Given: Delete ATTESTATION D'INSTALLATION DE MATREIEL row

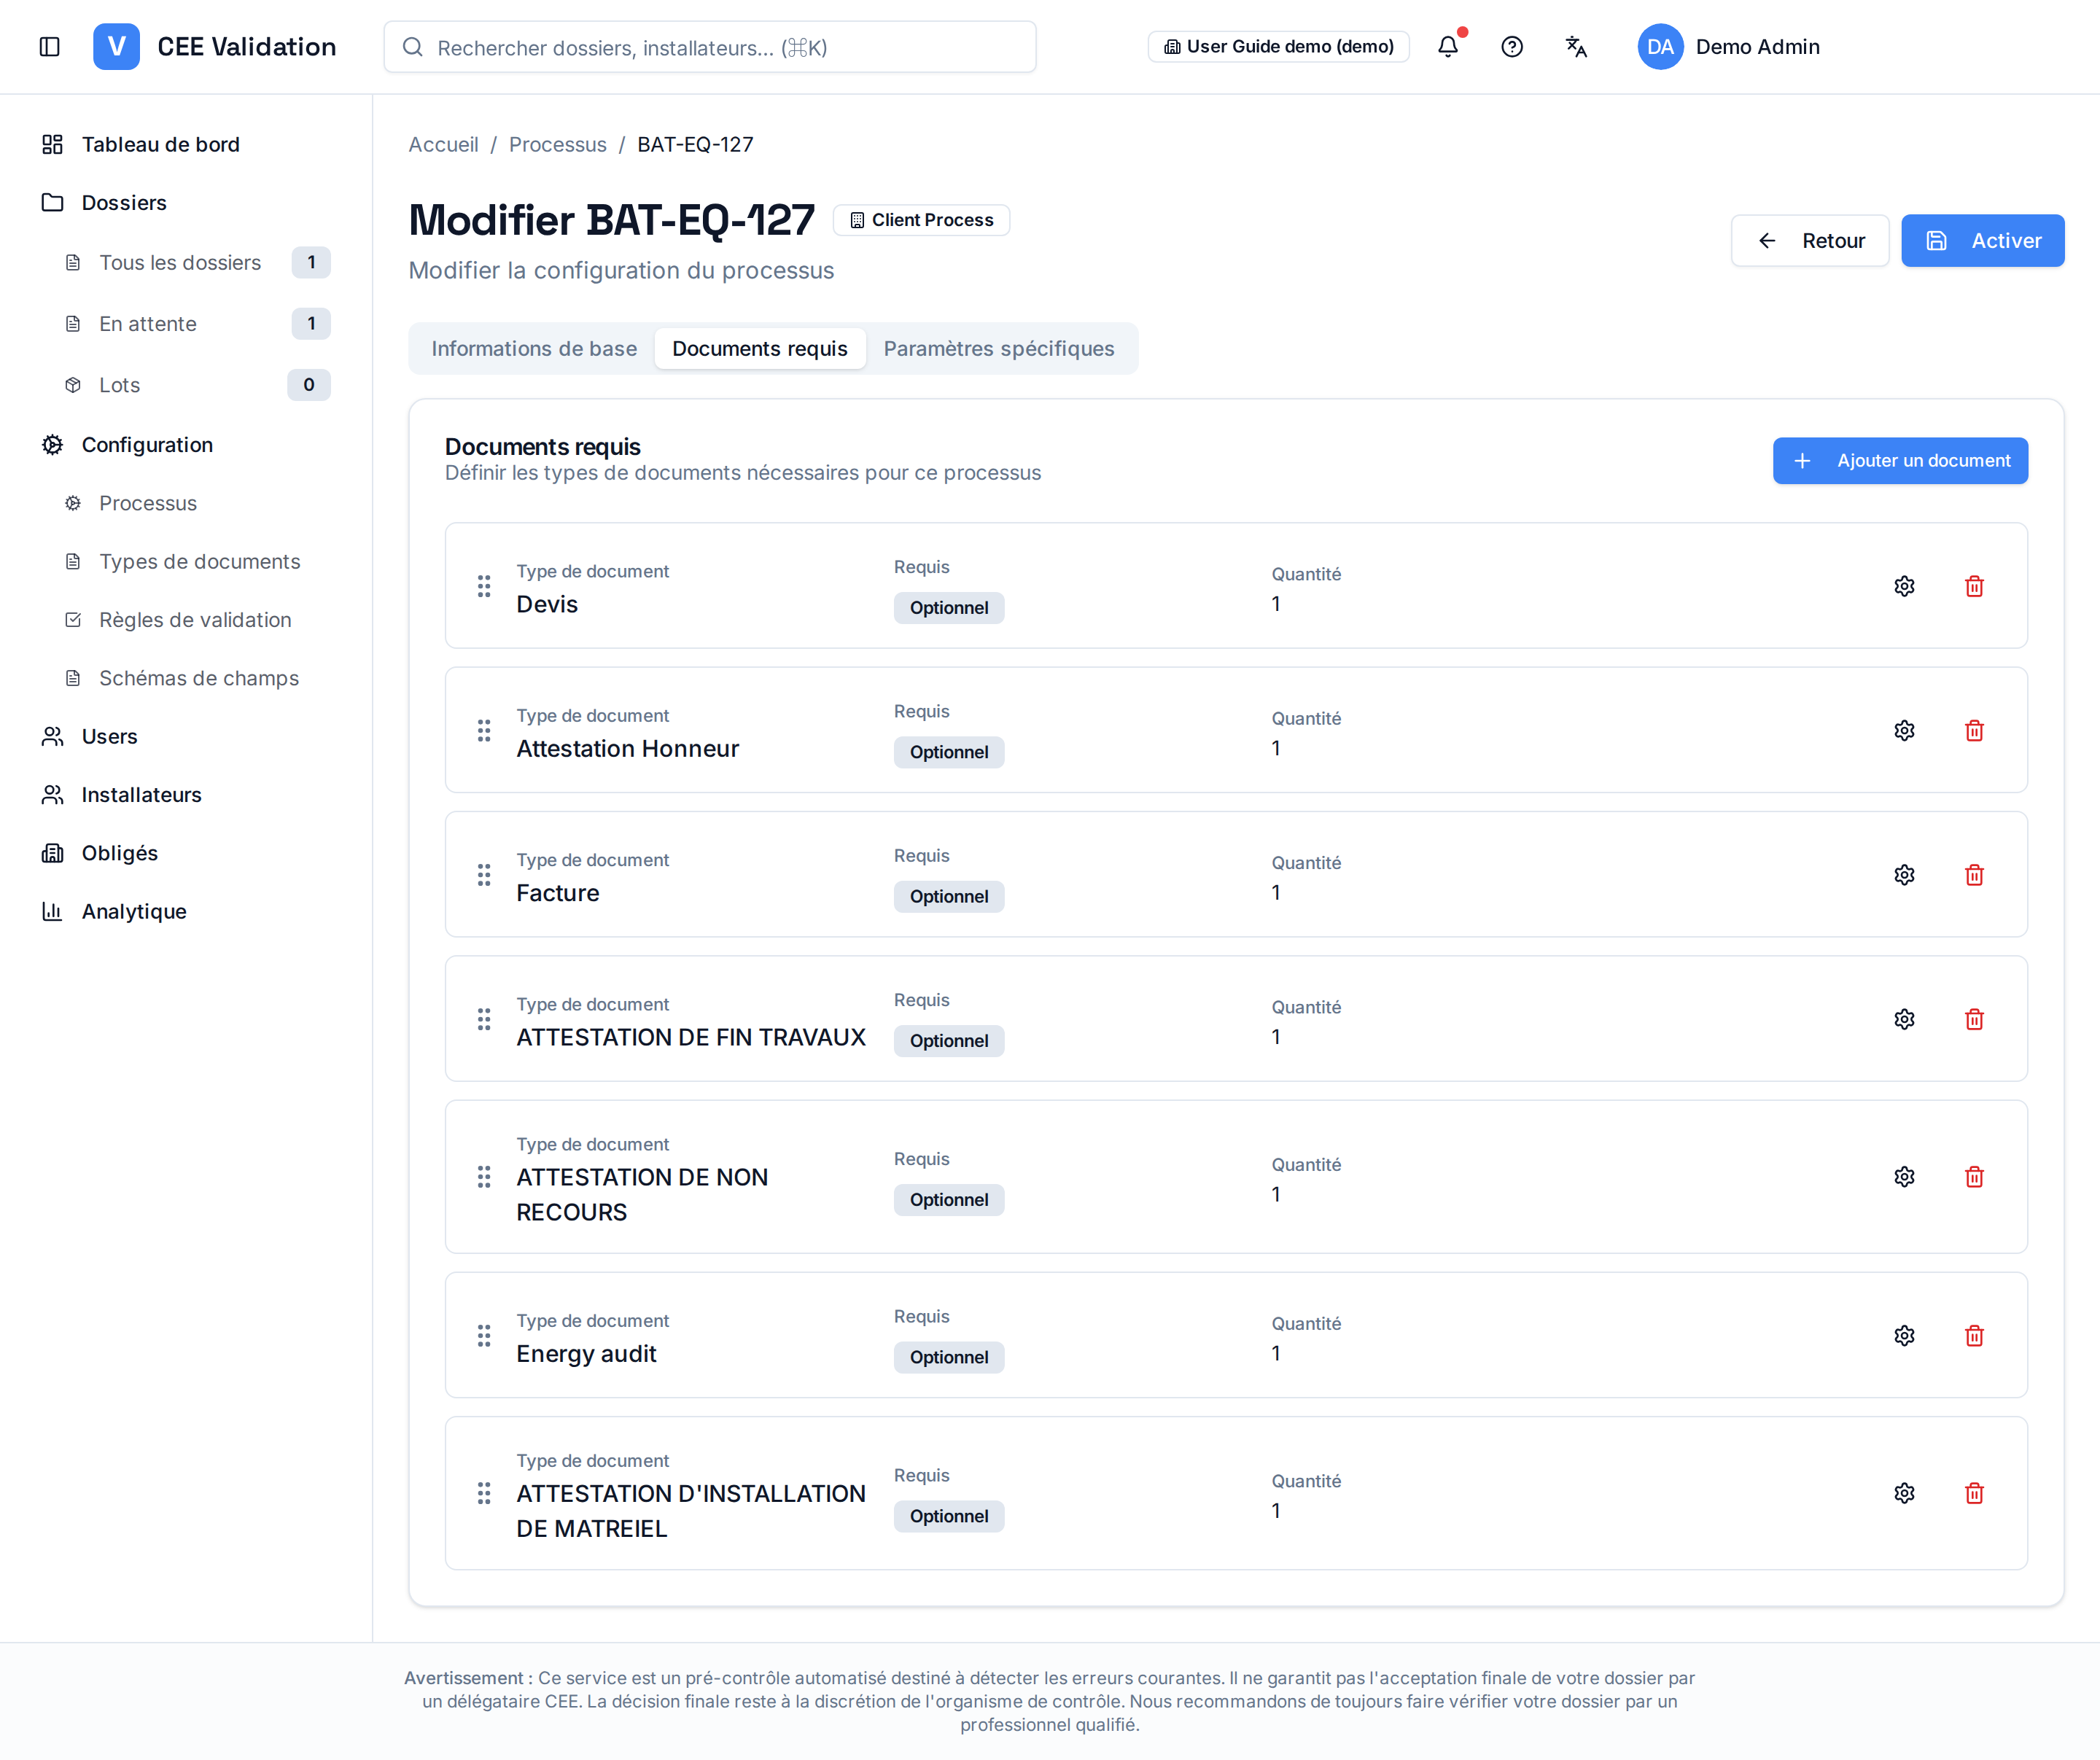Looking at the screenshot, I should pyautogui.click(x=1974, y=1493).
